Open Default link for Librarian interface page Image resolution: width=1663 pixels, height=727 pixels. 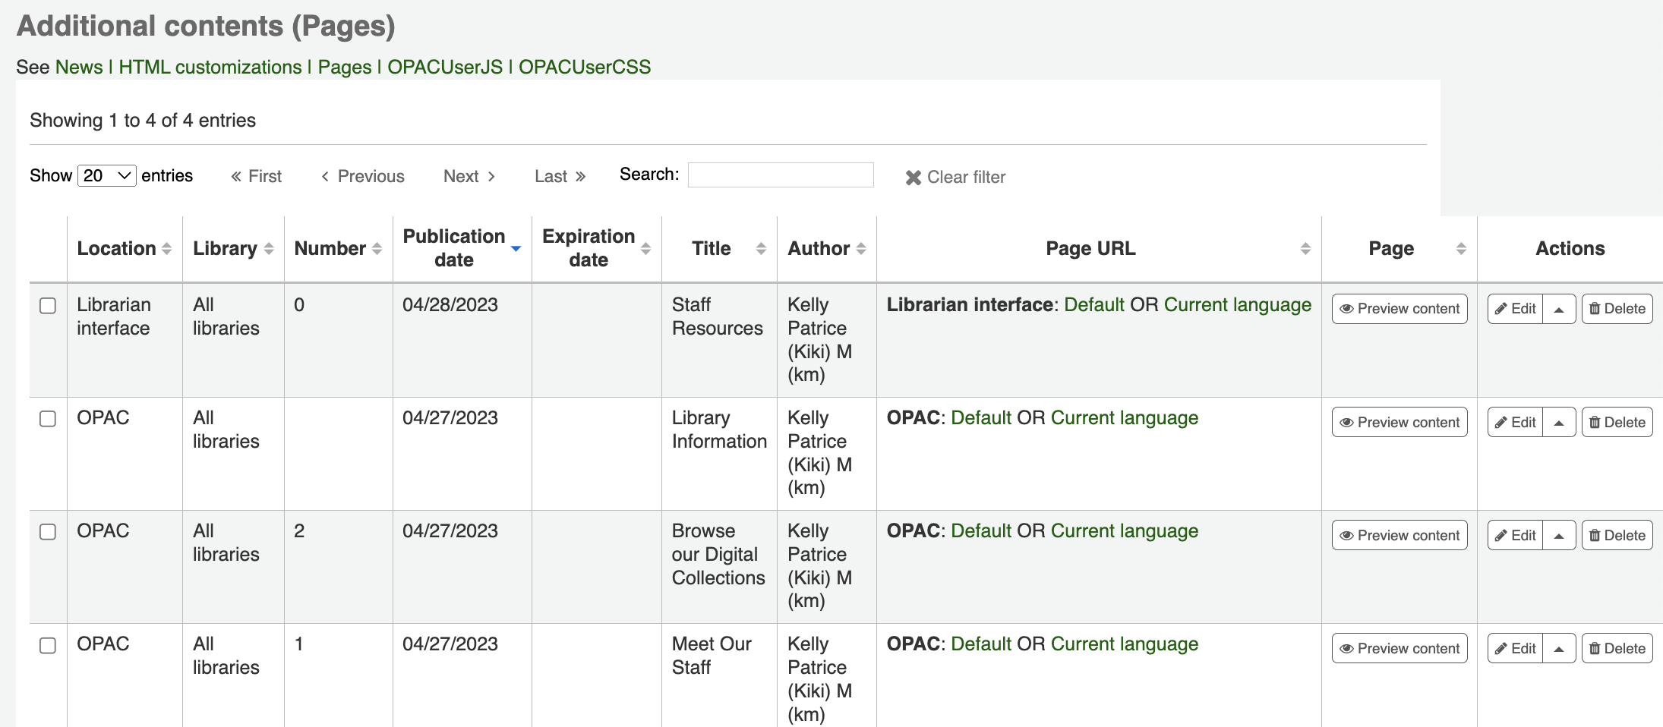click(1093, 305)
